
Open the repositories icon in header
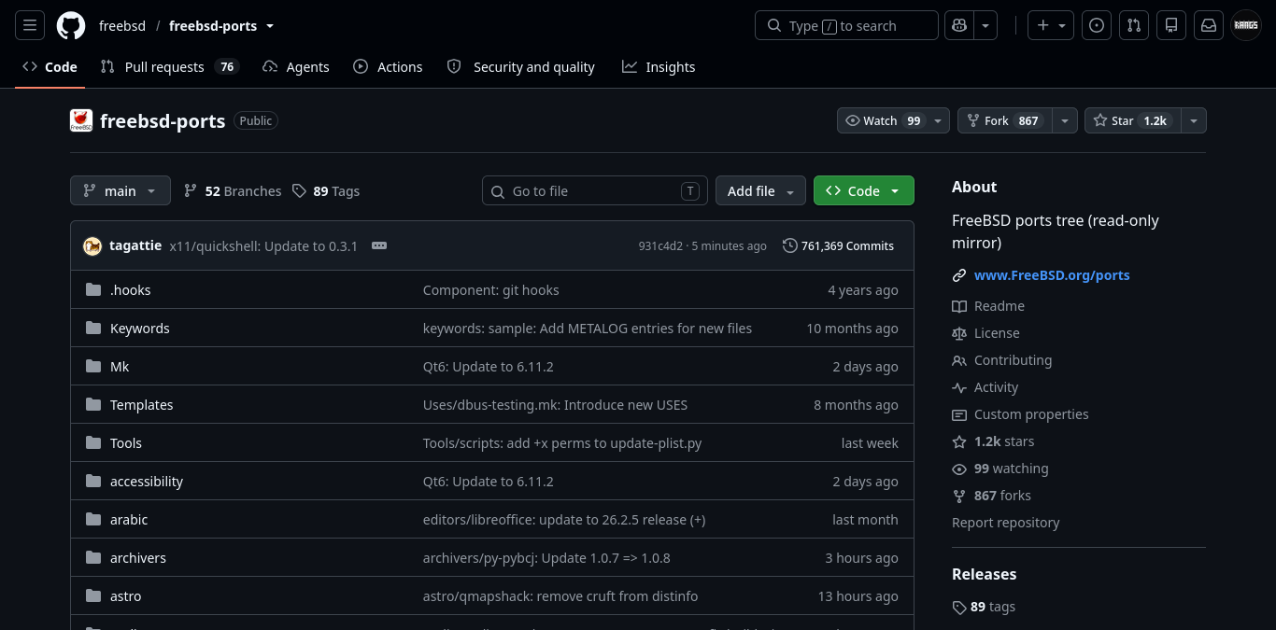[1171, 25]
